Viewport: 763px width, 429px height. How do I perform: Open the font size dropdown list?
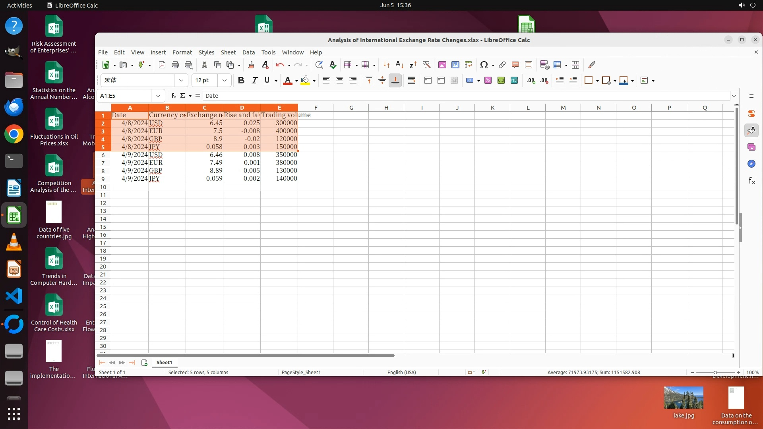click(x=225, y=80)
